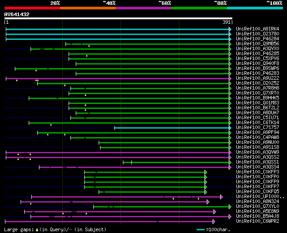Select the UniRef100_A9NU00 label
Screen dimensions: 287x233
(257, 142)
